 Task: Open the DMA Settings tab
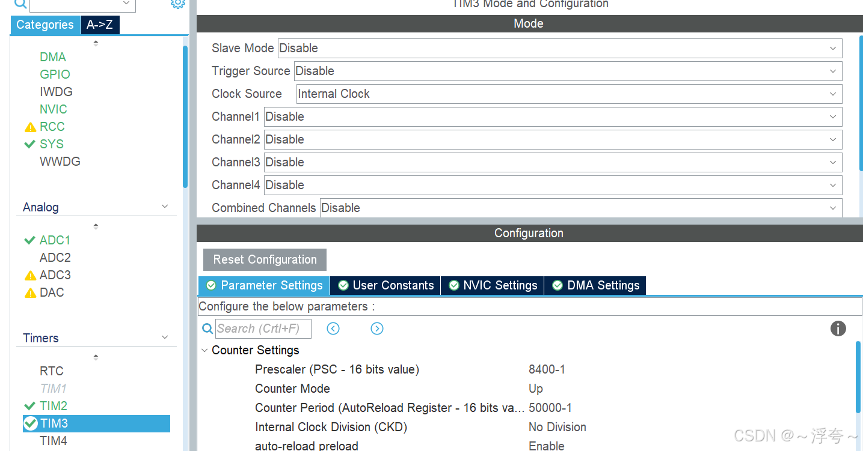595,285
